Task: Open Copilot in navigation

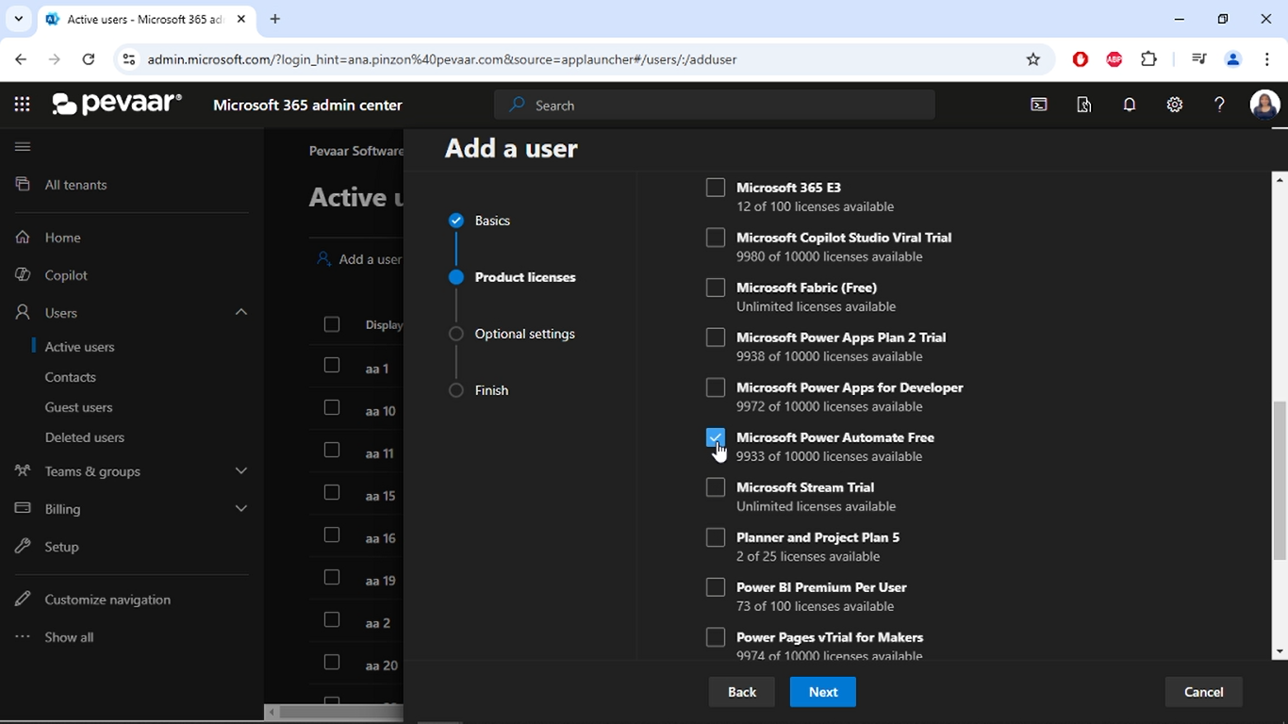Action: (x=66, y=275)
